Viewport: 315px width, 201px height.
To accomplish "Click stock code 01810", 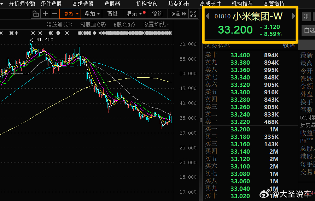I will [223, 16].
